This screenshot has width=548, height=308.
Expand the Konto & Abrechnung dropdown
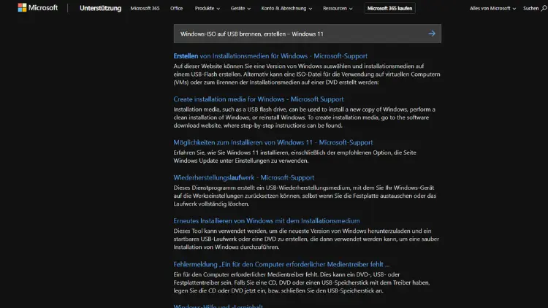[x=286, y=8]
